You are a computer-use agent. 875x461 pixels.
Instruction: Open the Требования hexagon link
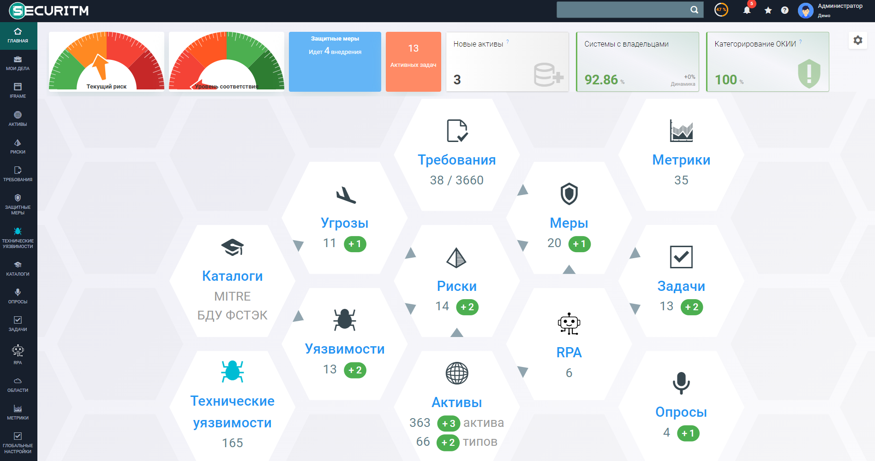coord(457,160)
